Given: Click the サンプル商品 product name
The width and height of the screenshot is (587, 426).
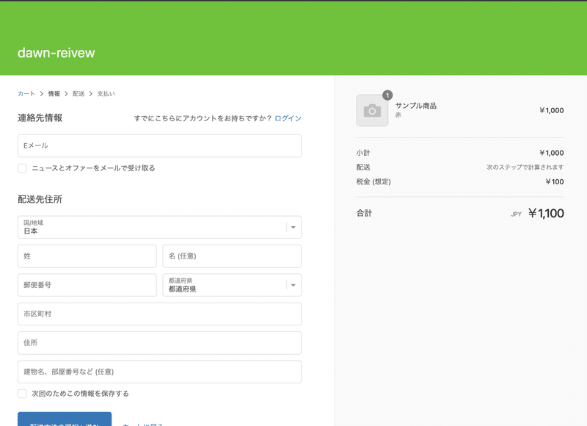Looking at the screenshot, I should click(416, 106).
